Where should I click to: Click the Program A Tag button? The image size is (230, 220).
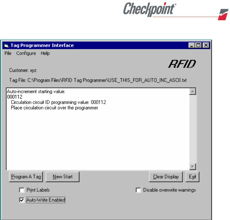point(26,177)
